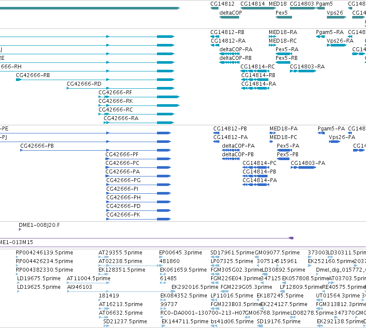Click EST SD21237.5prime
The height and width of the screenshot is (328, 366).
[125, 322]
